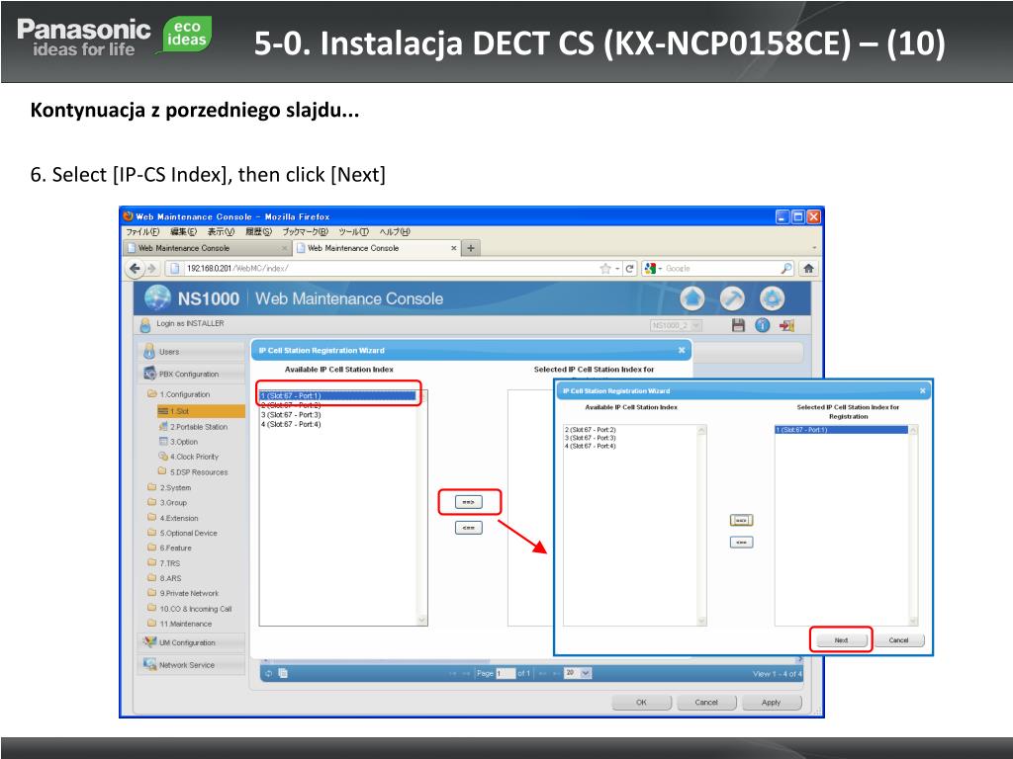The height and width of the screenshot is (759, 1013).
Task: Bookmark the page with the star icon
Action: coord(605,268)
